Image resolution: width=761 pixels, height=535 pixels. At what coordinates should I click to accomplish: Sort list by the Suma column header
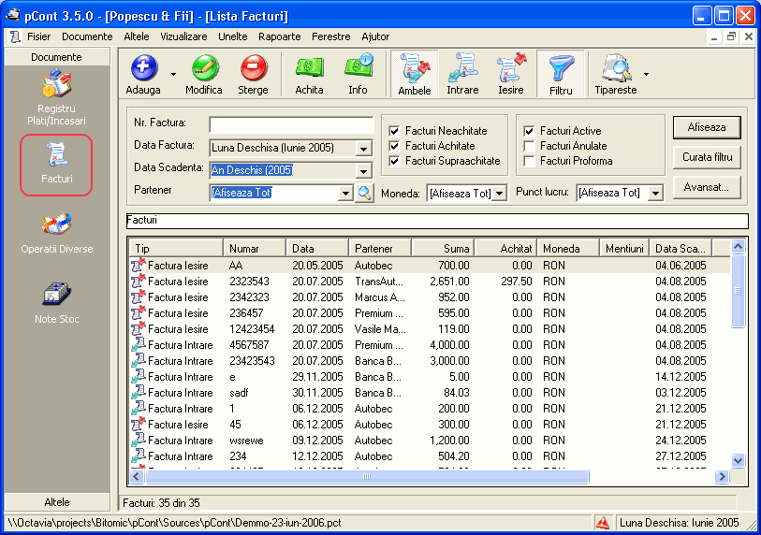pyautogui.click(x=443, y=249)
